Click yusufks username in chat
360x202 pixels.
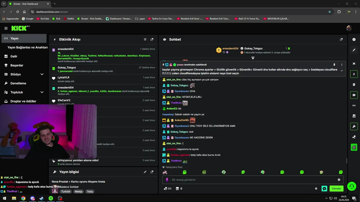tap(171, 149)
